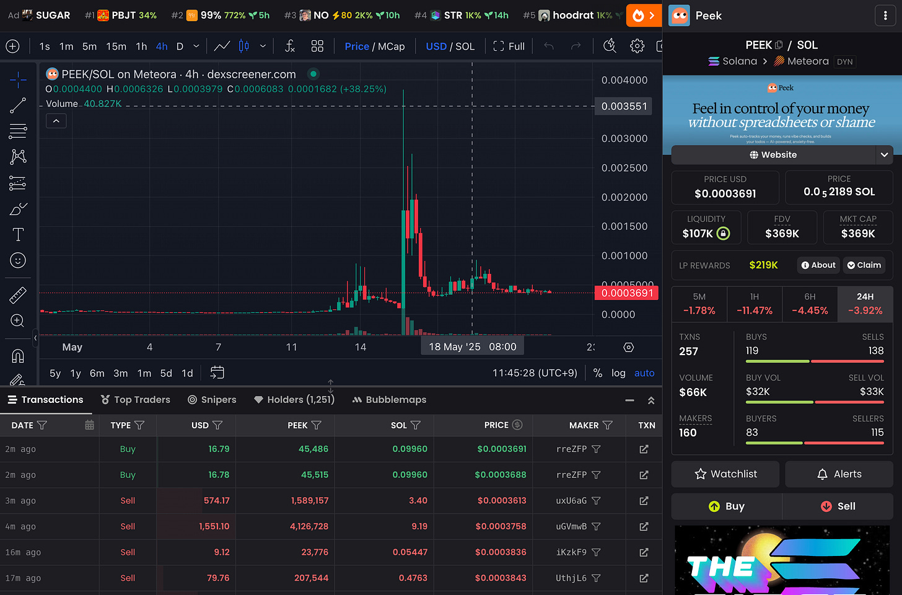Collapse the indicator legend arrow

[56, 121]
